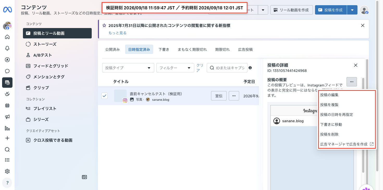This screenshot has height=190, width=383.
Task: Select 広告マネージャで広告を作成 entry
Action: click(x=347, y=144)
